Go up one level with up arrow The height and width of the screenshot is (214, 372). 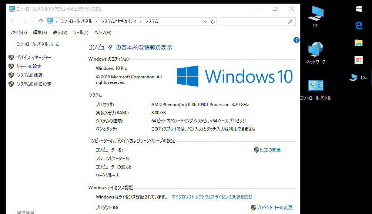(x=41, y=21)
